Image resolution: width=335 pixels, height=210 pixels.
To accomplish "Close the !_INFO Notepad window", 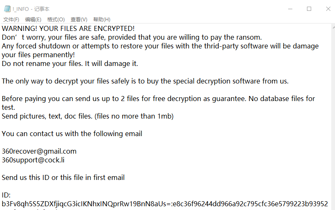I will tap(327, 9).
